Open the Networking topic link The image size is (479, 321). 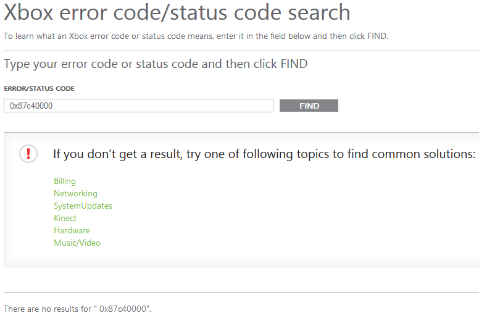click(x=75, y=193)
